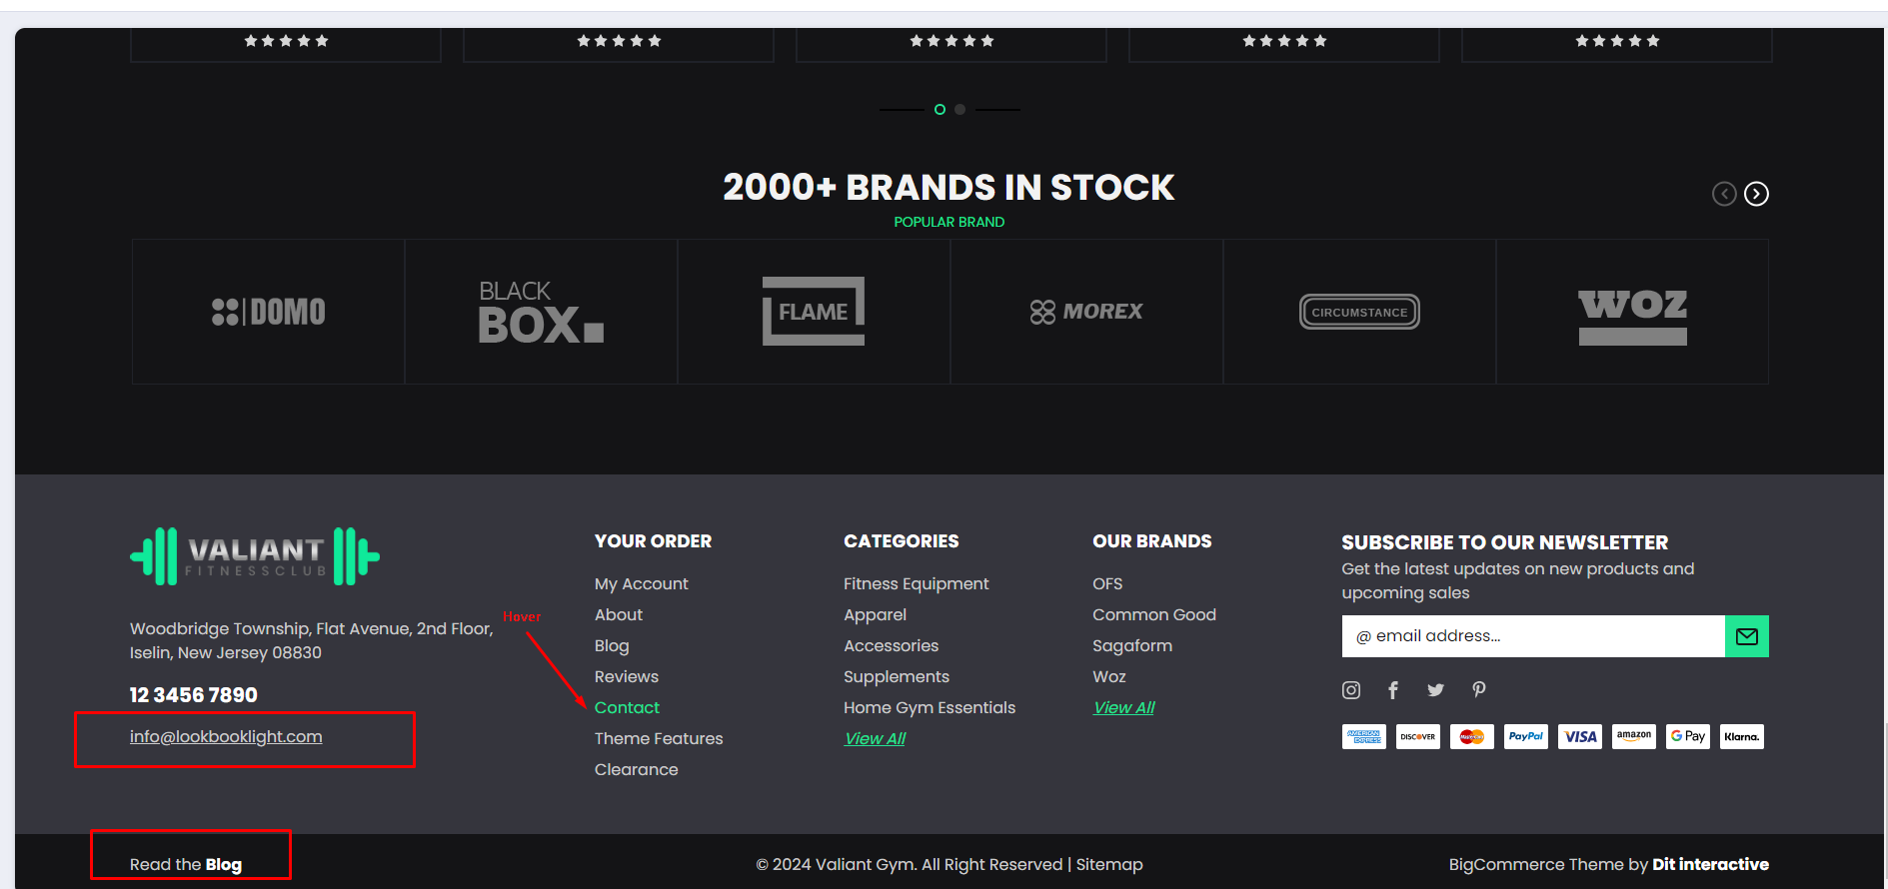This screenshot has height=889, width=1888.
Task: Select the second carousel pagination dot
Action: click(x=959, y=110)
